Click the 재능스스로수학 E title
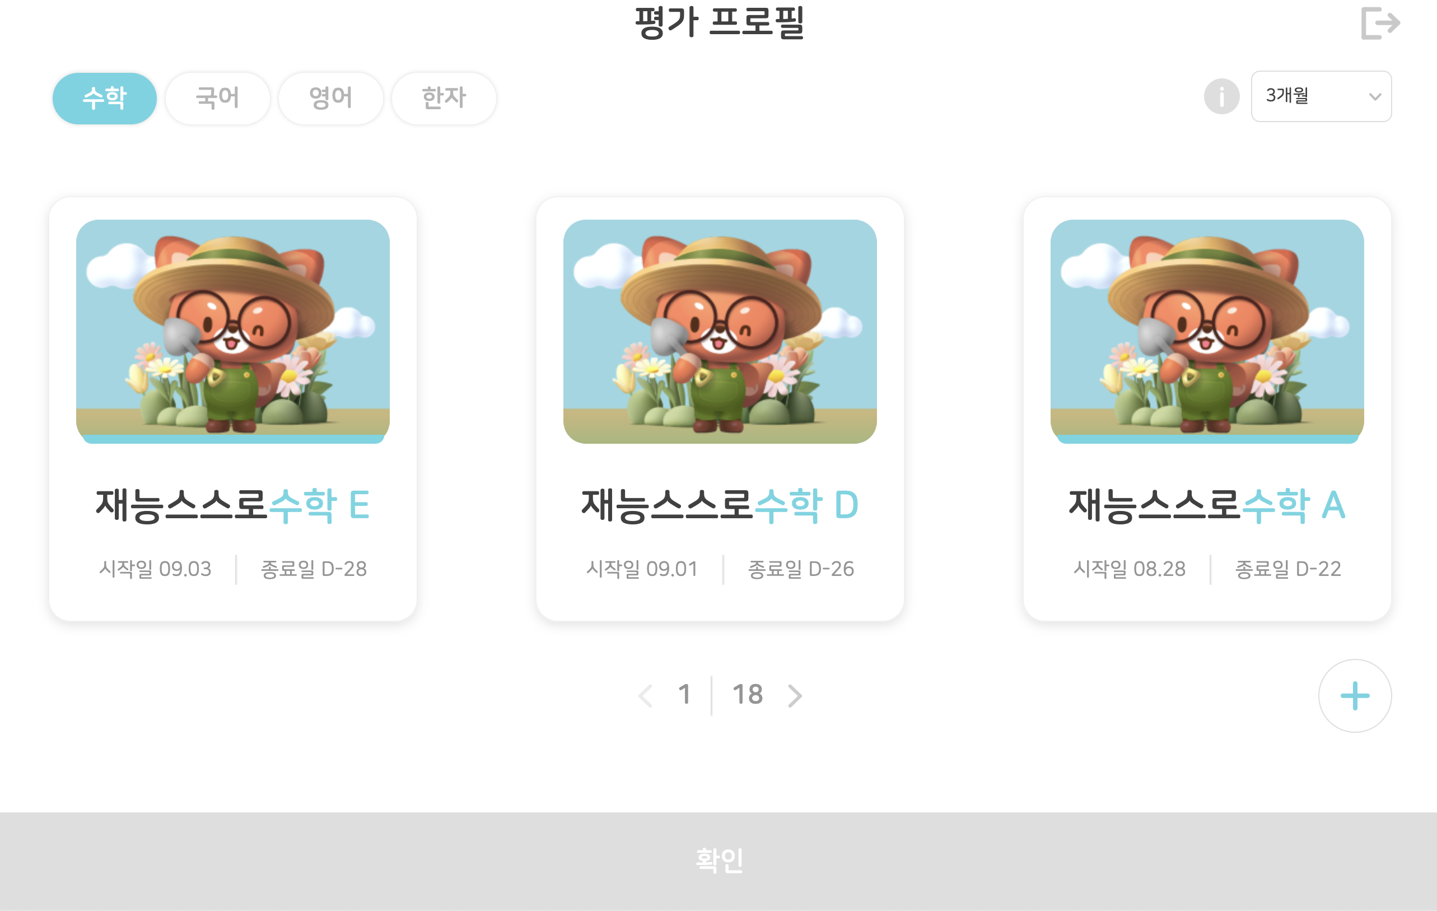The width and height of the screenshot is (1437, 911). pyautogui.click(x=233, y=505)
